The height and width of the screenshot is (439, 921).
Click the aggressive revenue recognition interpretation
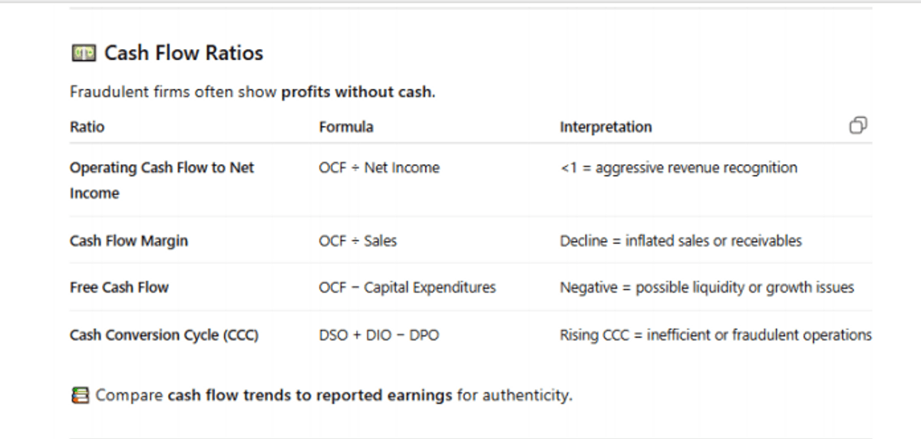pyautogui.click(x=678, y=167)
